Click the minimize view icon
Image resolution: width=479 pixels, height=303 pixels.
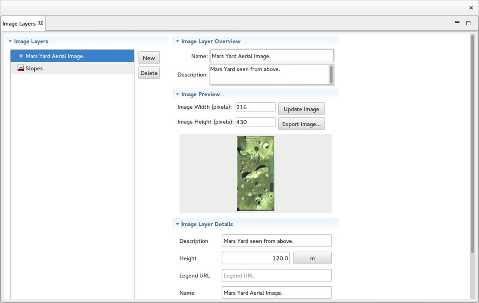457,23
